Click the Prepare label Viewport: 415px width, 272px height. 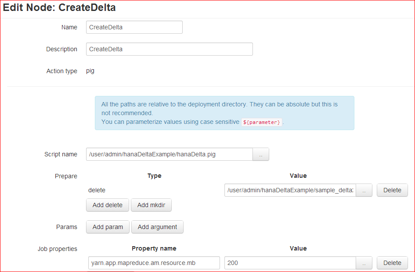click(66, 176)
